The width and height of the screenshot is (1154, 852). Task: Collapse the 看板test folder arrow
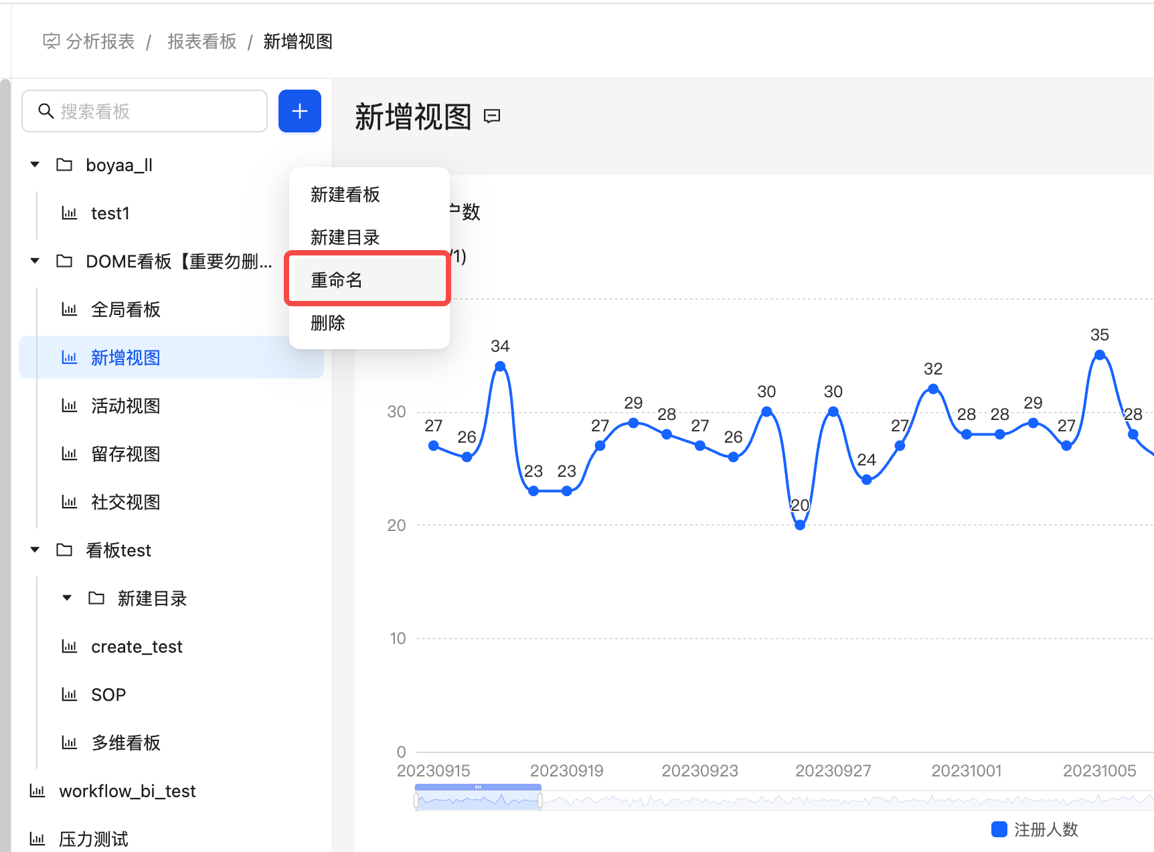pyautogui.click(x=35, y=550)
